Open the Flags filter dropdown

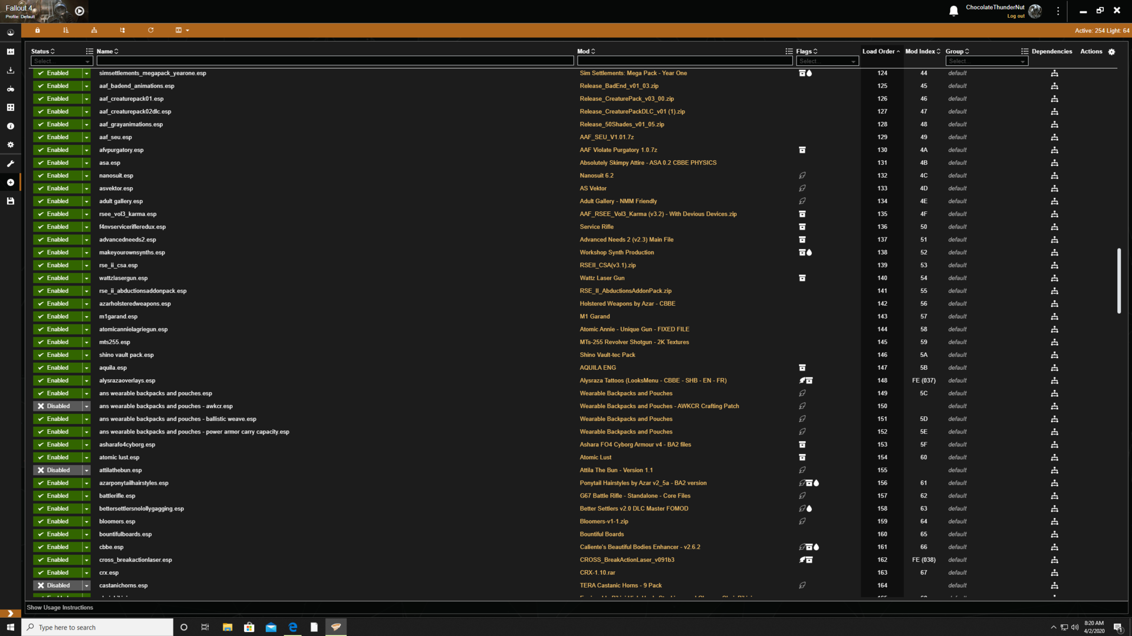coord(827,61)
